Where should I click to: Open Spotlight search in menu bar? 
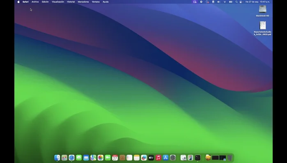click(x=236, y=2)
